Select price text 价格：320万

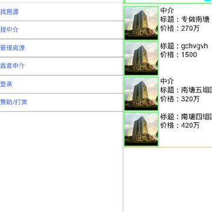[x=180, y=99]
